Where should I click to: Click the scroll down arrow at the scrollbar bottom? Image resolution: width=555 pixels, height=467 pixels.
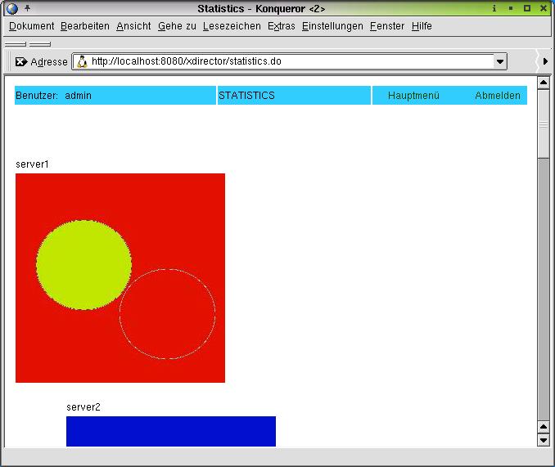coord(543,440)
